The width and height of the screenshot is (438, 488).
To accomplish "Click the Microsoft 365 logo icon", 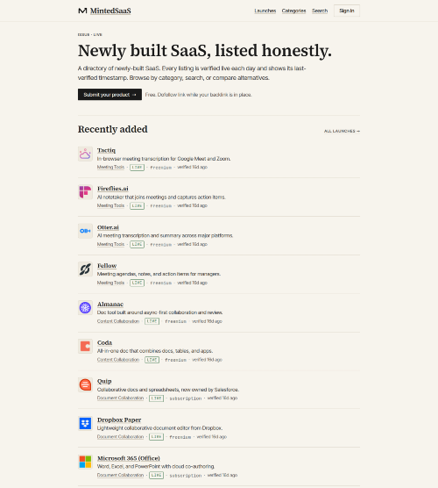I will point(85,462).
